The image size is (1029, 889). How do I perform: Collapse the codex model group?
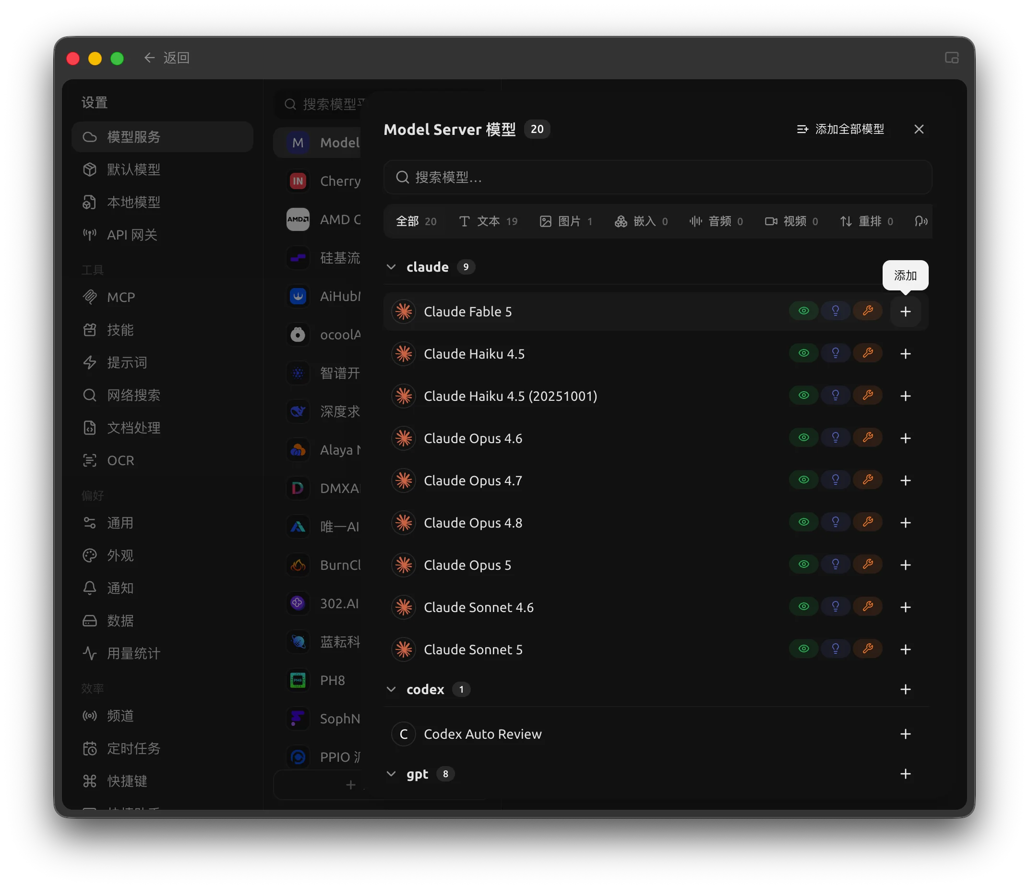391,689
